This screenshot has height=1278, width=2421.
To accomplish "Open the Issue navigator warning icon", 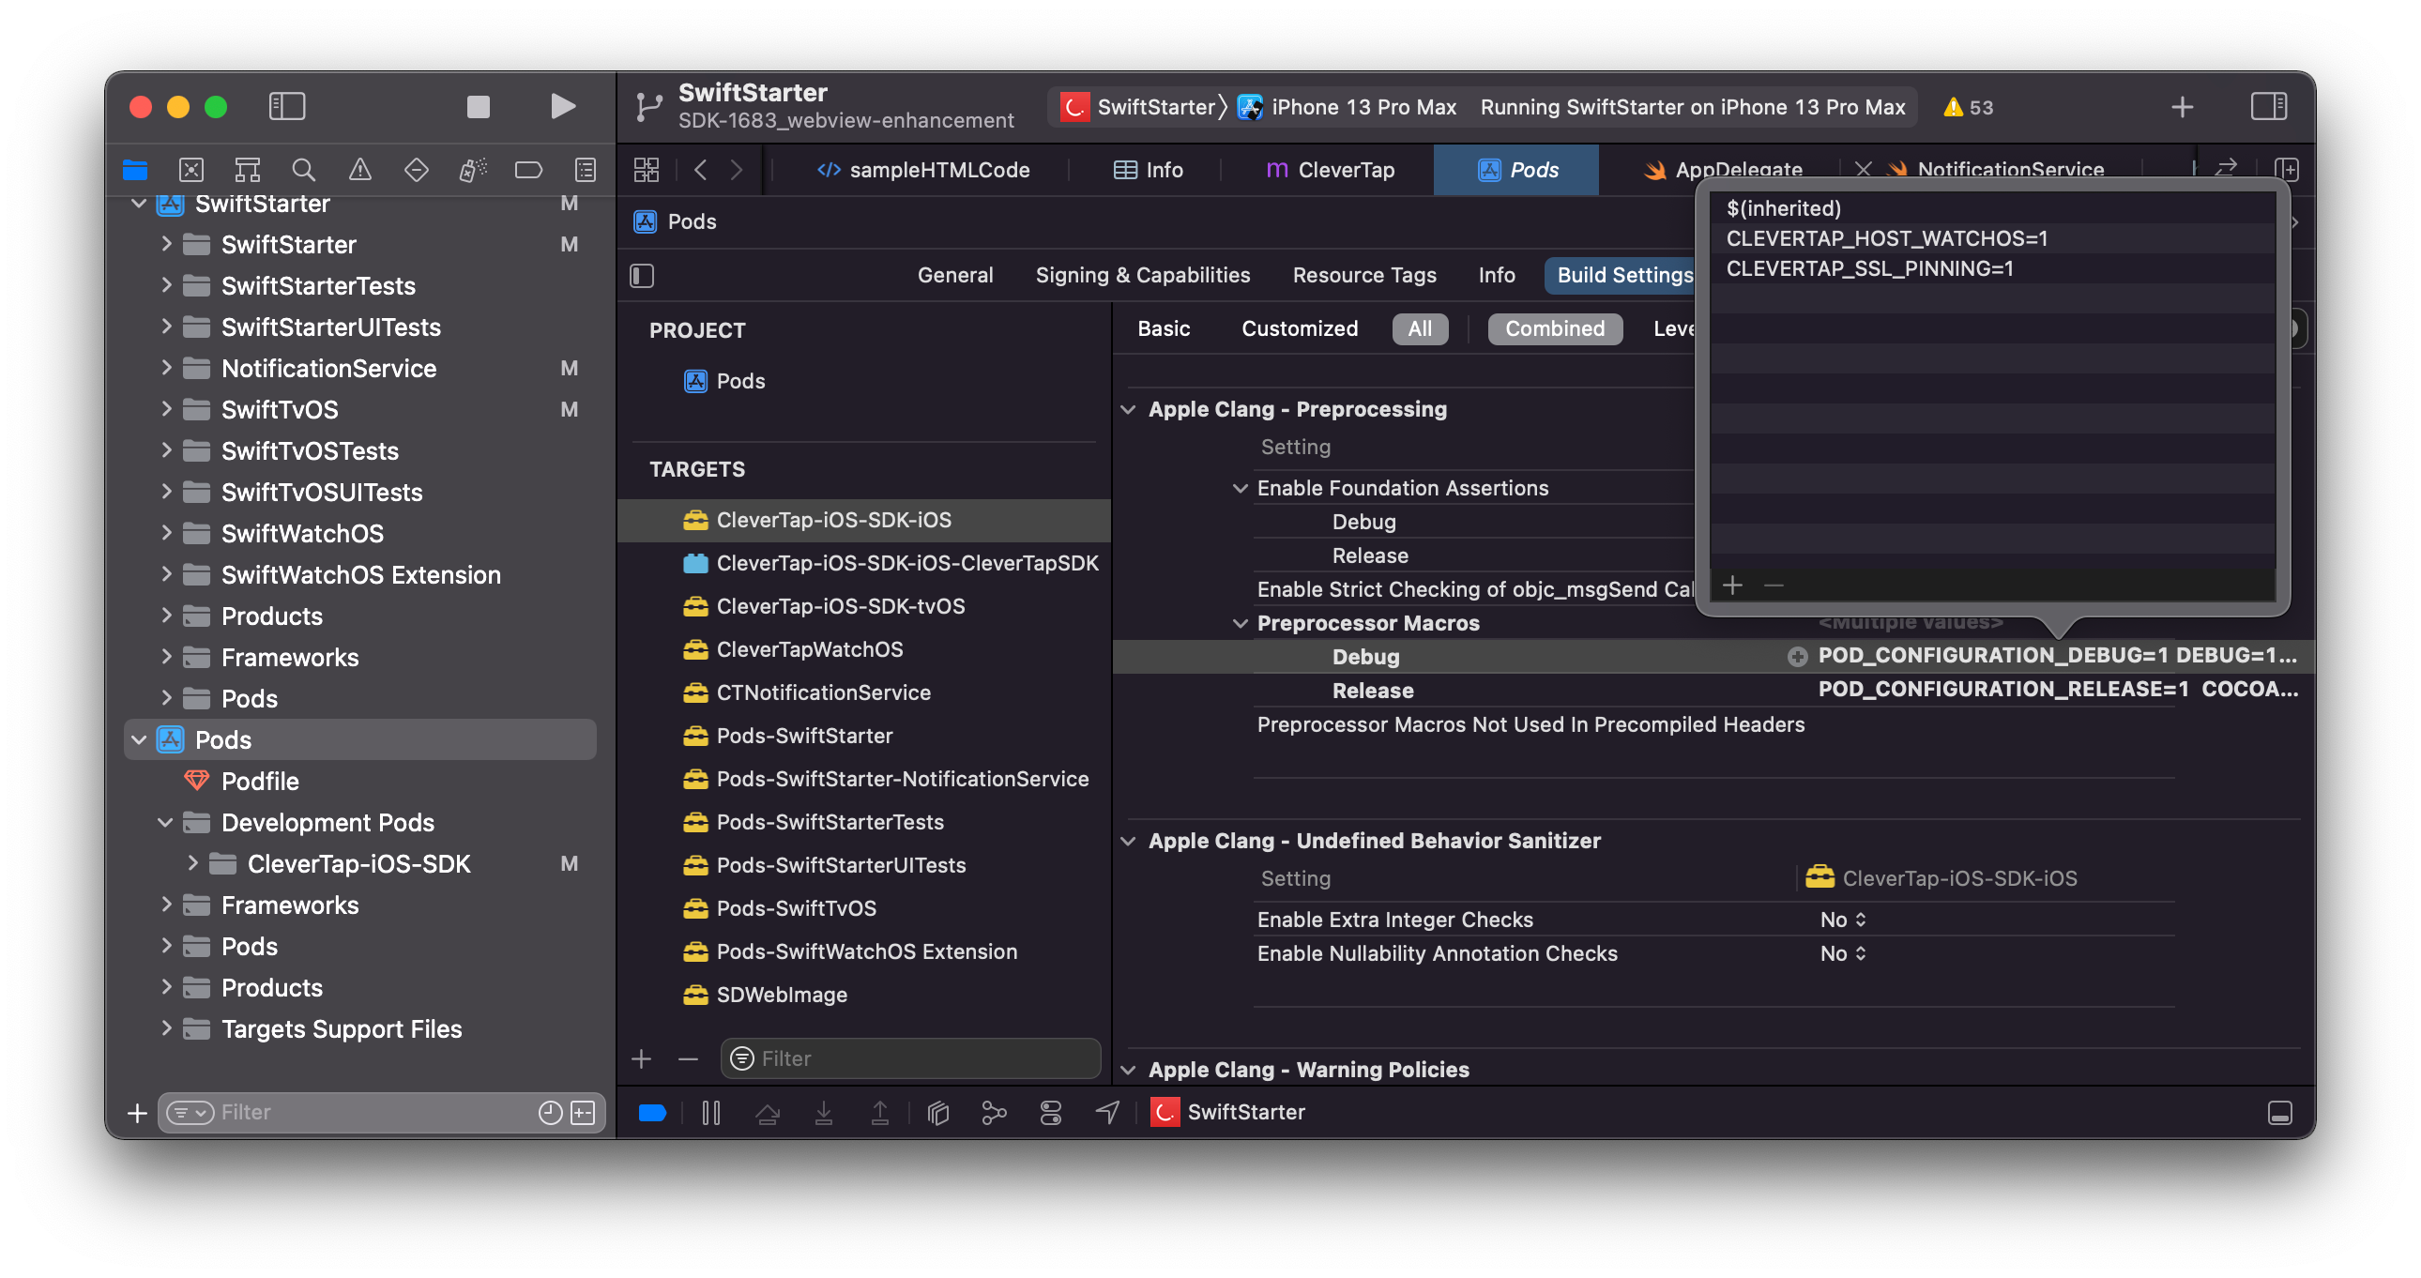I will click(360, 169).
